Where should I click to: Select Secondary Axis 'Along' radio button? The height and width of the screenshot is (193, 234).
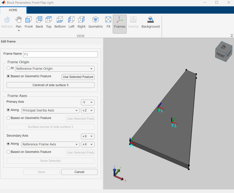coord(8,144)
